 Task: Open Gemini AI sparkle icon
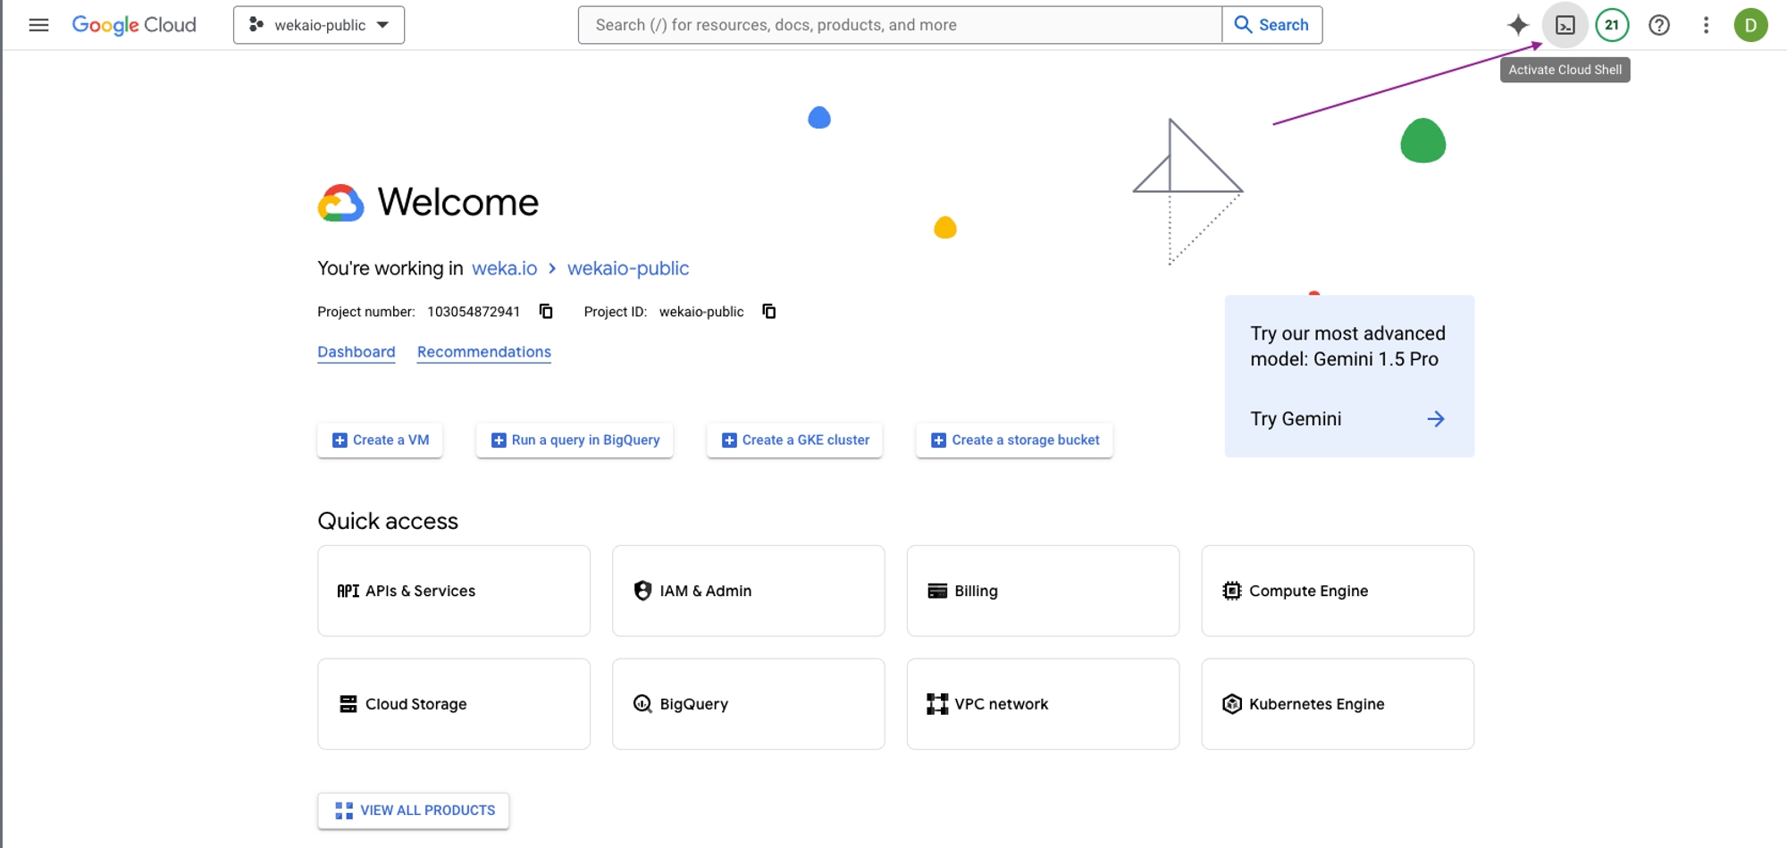(x=1517, y=25)
